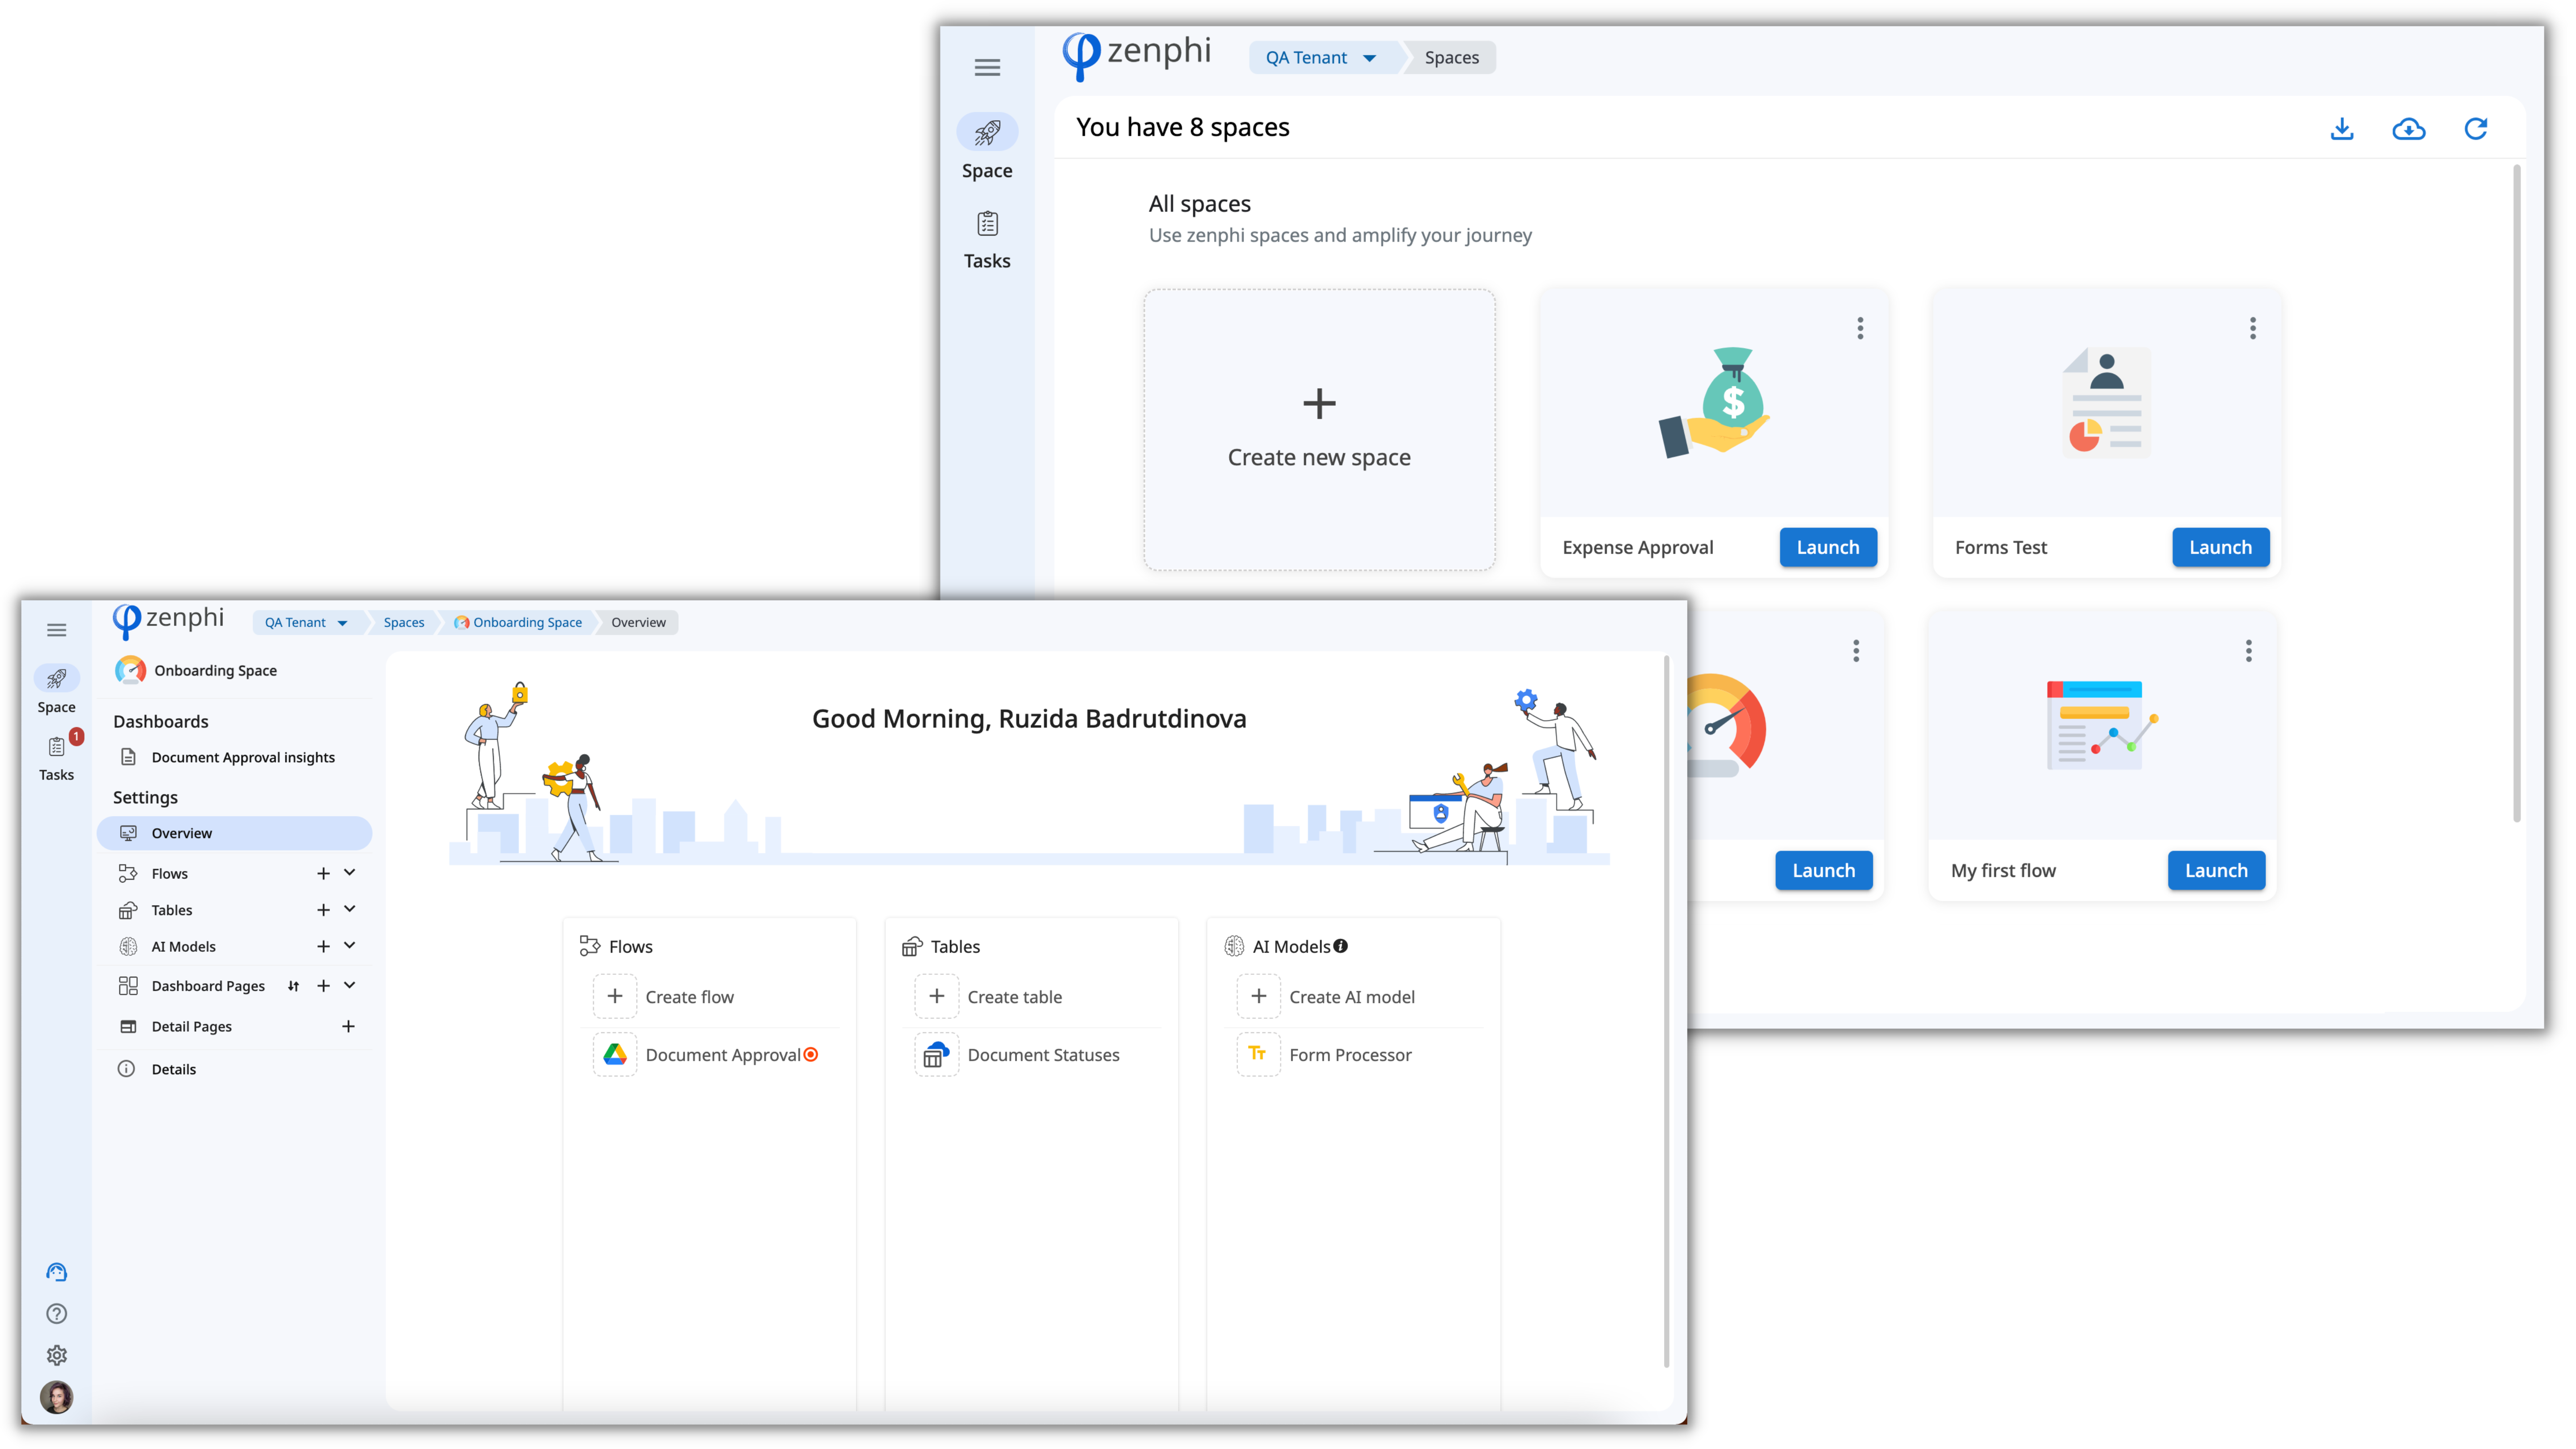Open the support headset icon
The image size is (2576, 1449).
pyautogui.click(x=57, y=1272)
